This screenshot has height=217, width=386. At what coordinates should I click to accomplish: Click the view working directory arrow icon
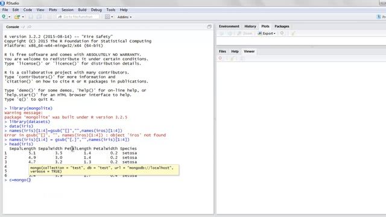[x=30, y=27]
